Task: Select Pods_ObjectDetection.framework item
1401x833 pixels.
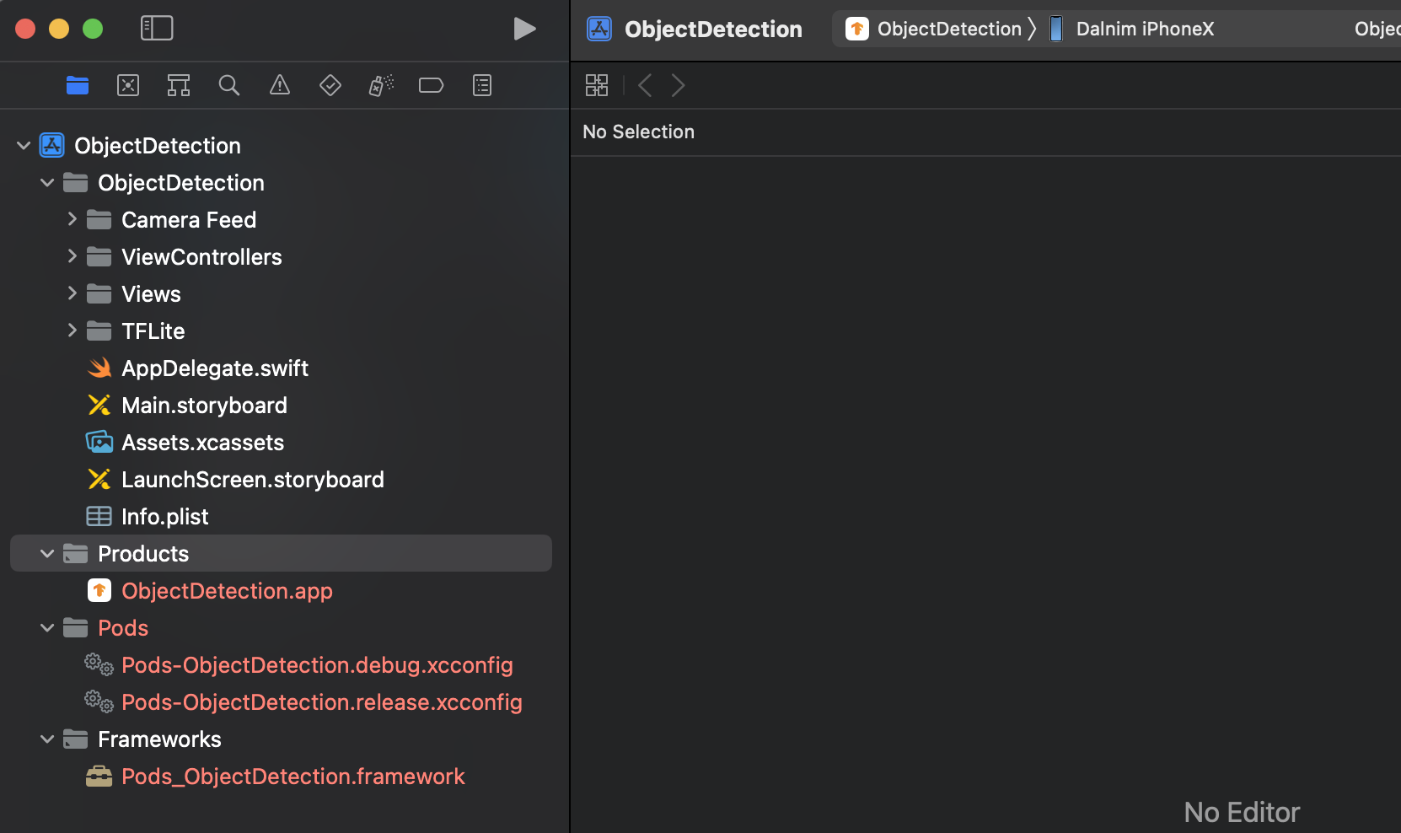Action: [293, 777]
